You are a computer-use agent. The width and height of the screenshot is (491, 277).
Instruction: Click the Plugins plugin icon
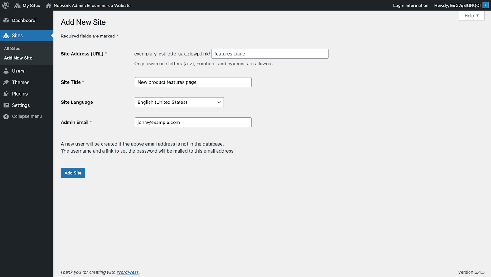point(6,93)
